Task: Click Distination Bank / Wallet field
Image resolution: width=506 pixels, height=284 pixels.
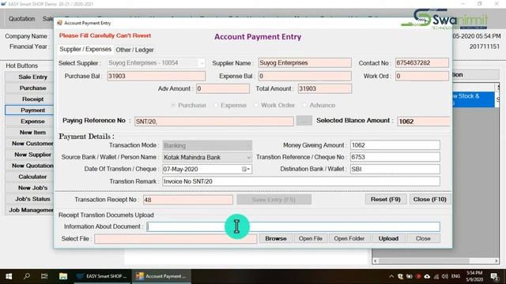Action: coord(395,169)
